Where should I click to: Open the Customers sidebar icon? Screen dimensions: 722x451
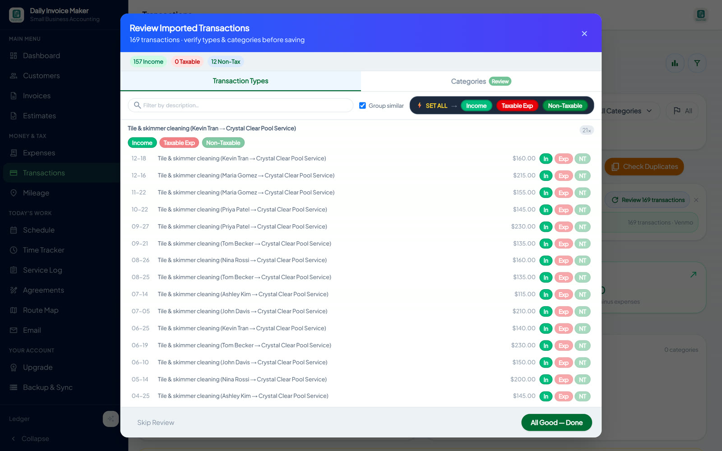click(14, 76)
